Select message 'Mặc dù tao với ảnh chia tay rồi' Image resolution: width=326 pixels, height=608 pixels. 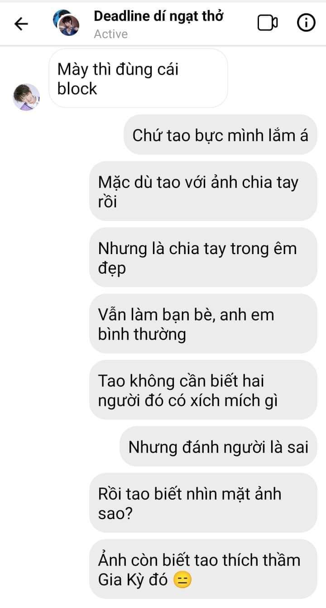pos(203,191)
